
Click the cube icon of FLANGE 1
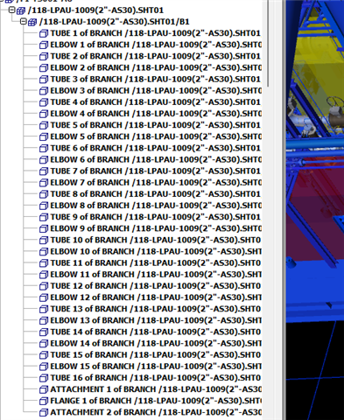click(x=44, y=402)
